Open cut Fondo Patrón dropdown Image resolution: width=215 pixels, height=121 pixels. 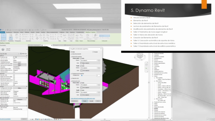89,92
